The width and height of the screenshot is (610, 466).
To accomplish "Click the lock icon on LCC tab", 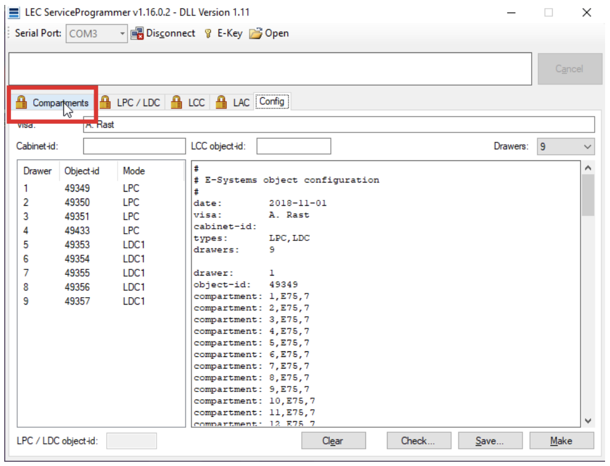I will [177, 103].
